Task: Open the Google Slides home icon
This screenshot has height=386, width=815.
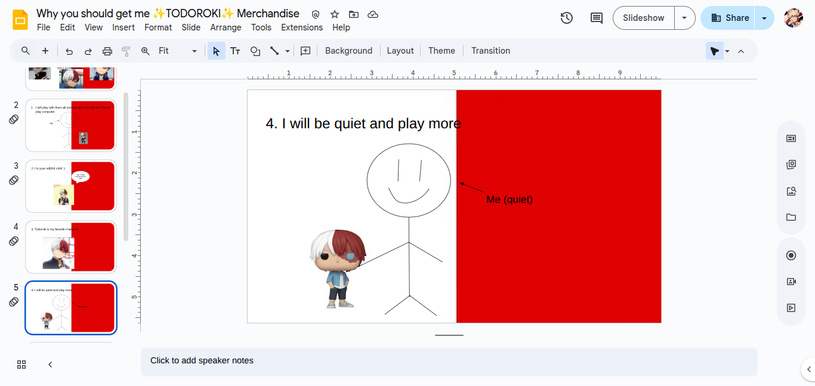Action: (x=20, y=19)
